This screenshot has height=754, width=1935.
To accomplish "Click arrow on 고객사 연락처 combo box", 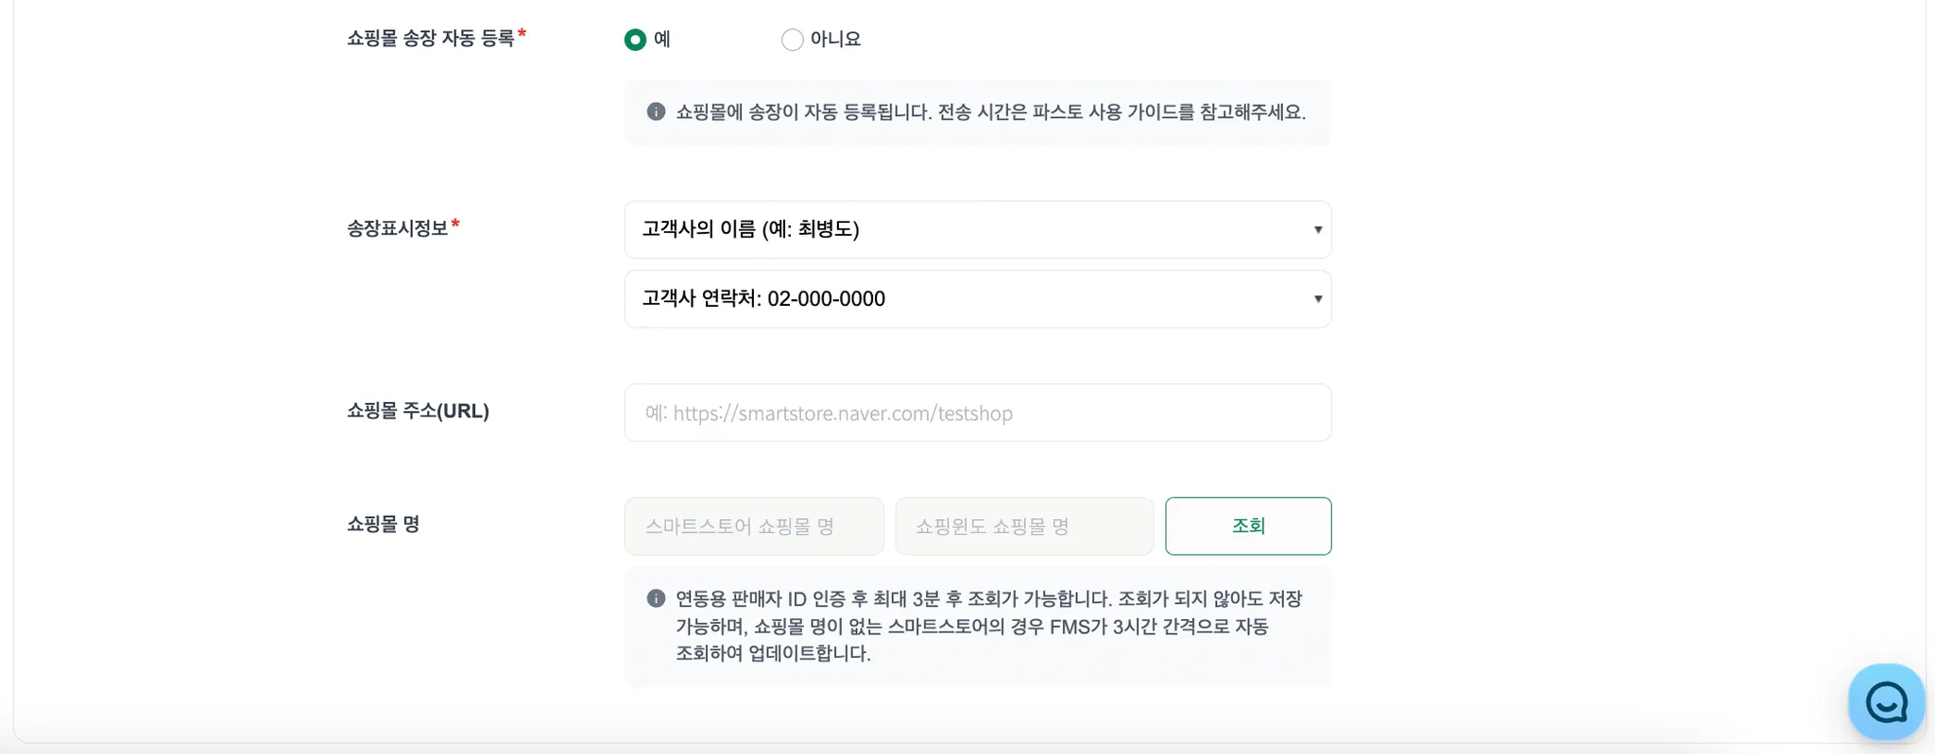I will [1317, 299].
